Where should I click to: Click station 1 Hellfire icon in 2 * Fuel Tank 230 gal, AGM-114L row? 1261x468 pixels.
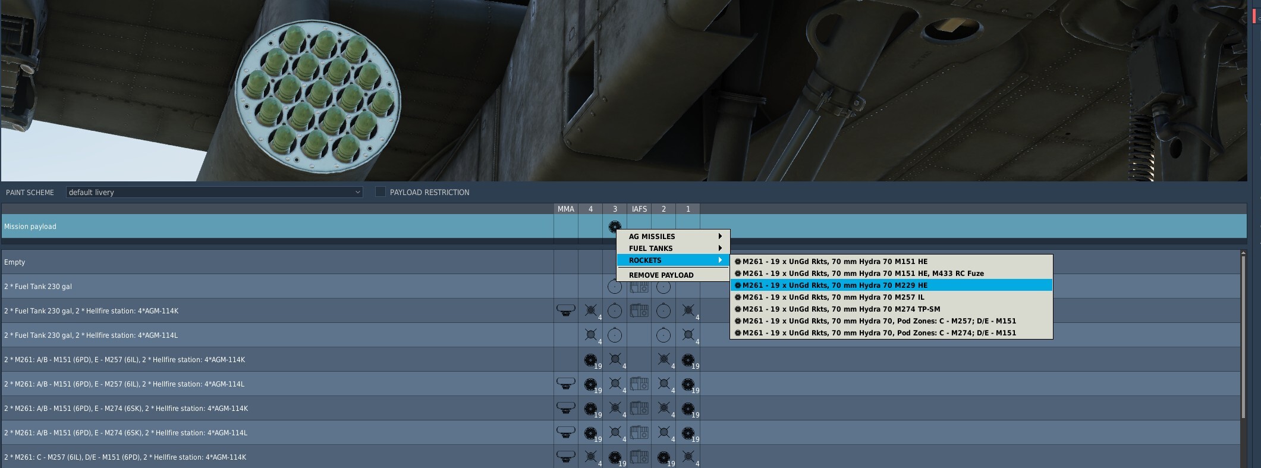click(688, 335)
